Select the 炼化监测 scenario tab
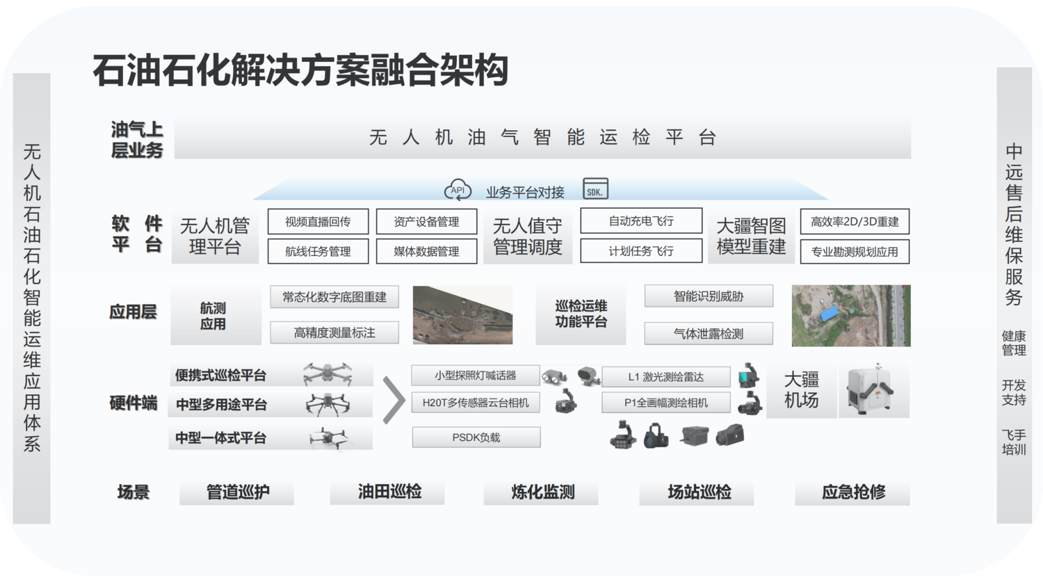 542,492
